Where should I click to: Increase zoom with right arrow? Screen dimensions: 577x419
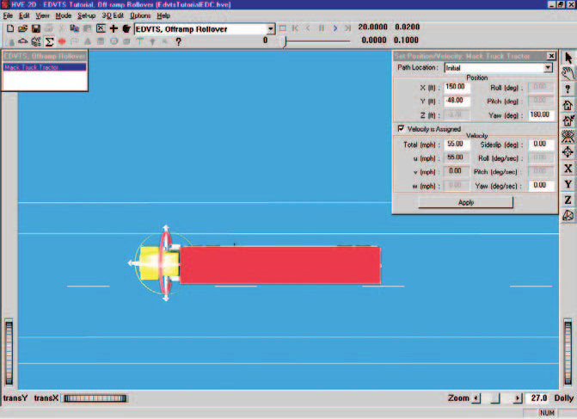(x=518, y=398)
